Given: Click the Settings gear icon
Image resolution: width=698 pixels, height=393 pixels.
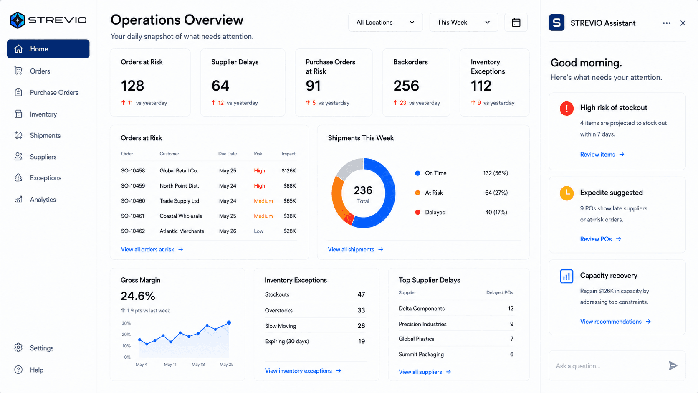Looking at the screenshot, I should (18, 348).
